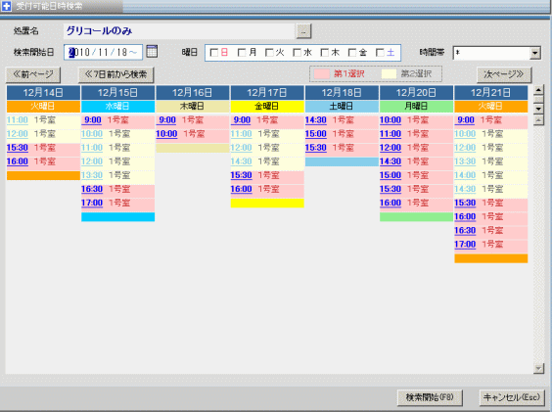Image resolution: width=552 pixels, height=412 pixels.
Task: Check the 水 (Wednesday) checkbox
Action: pyautogui.click(x=297, y=53)
